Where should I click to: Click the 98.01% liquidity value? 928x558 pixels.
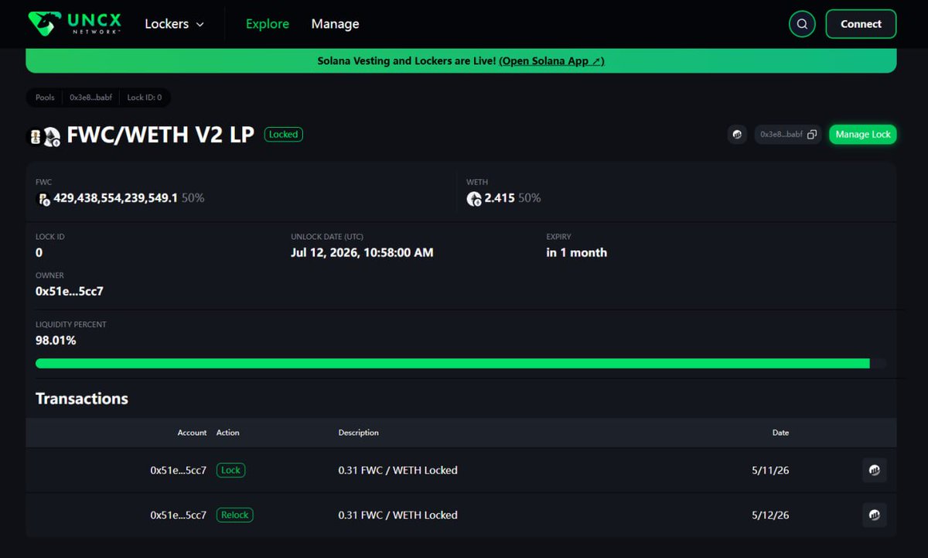click(x=56, y=341)
